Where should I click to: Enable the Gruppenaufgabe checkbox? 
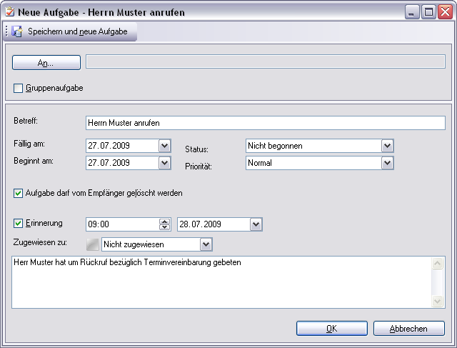point(18,88)
